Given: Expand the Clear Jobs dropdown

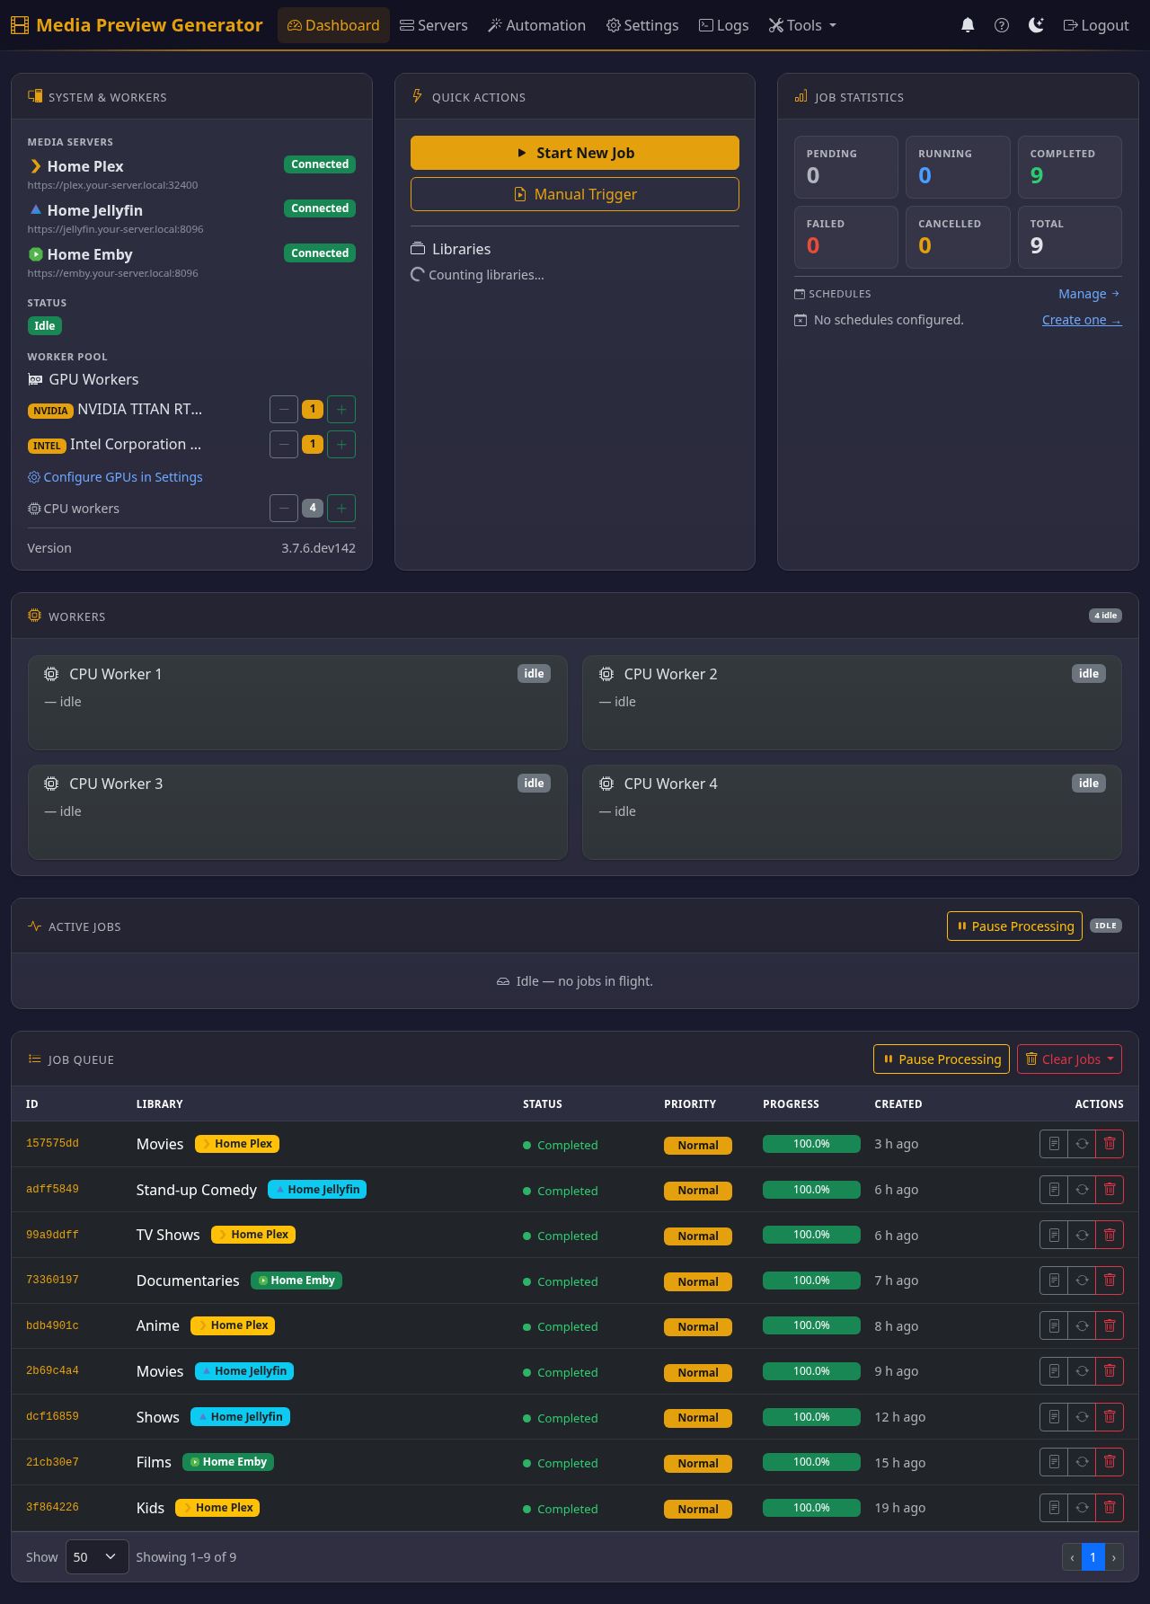Looking at the screenshot, I should tap(1069, 1059).
